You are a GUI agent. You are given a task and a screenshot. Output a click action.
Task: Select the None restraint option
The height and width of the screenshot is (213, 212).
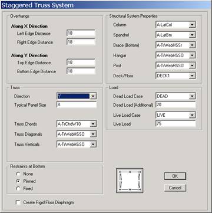pyautogui.click(x=18, y=174)
